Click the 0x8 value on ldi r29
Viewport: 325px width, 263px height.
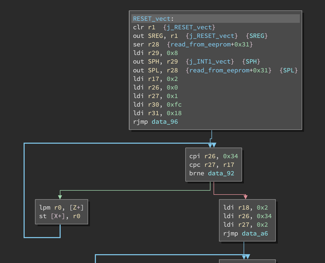pyautogui.click(x=172, y=53)
